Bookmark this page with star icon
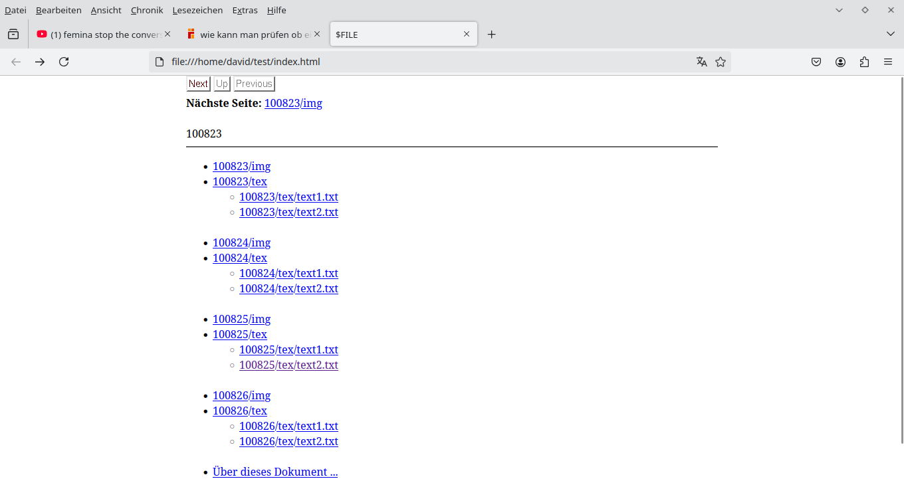Image resolution: width=904 pixels, height=481 pixels. click(721, 62)
